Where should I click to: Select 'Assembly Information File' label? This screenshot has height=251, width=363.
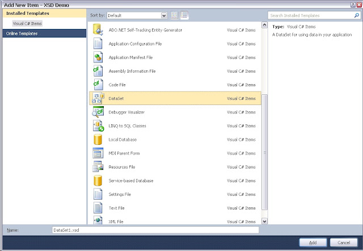(132, 71)
